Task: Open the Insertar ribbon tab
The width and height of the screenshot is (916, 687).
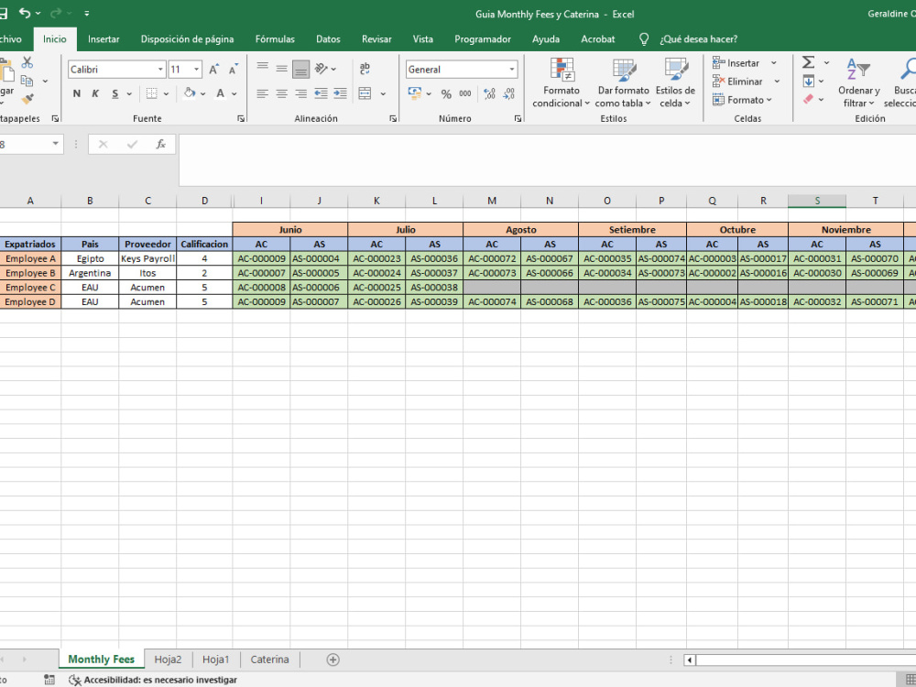Action: pos(104,39)
